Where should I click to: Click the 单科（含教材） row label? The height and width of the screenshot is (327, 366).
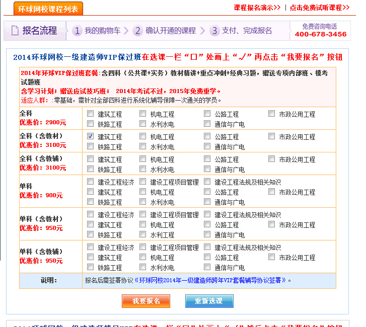(41, 219)
